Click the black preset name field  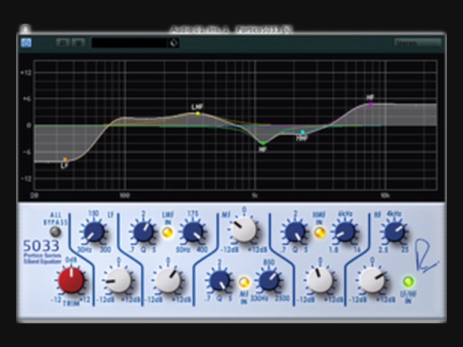click(x=130, y=43)
